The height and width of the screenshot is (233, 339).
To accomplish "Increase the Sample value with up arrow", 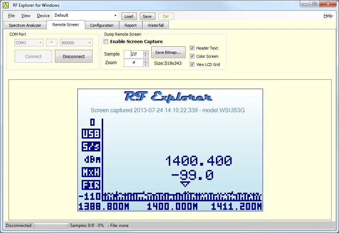I will pos(145,52).
